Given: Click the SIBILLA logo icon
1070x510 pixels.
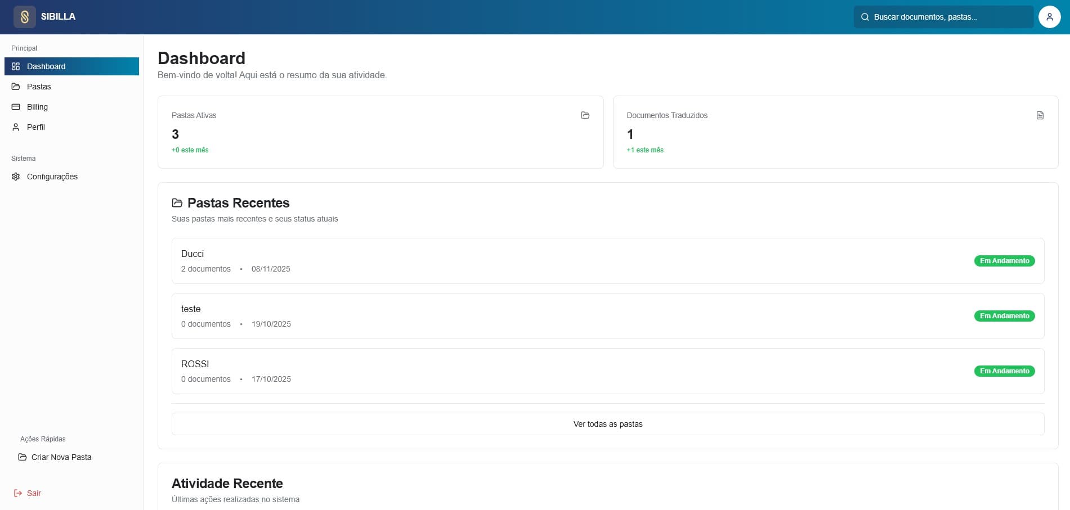Looking at the screenshot, I should tap(24, 16).
